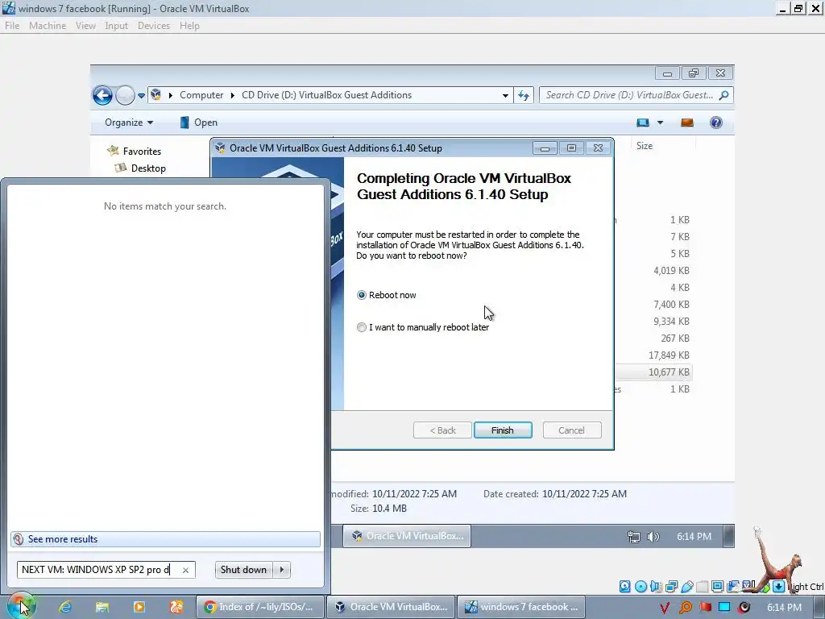This screenshot has height=619, width=825.
Task: Click Explorer Back navigation arrow
Action: pyautogui.click(x=102, y=95)
